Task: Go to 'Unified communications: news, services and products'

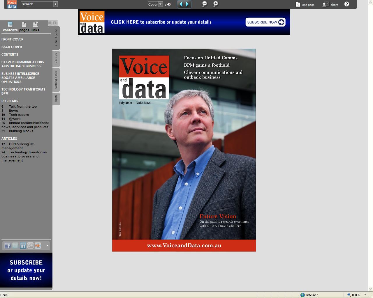Action: (x=25, y=125)
